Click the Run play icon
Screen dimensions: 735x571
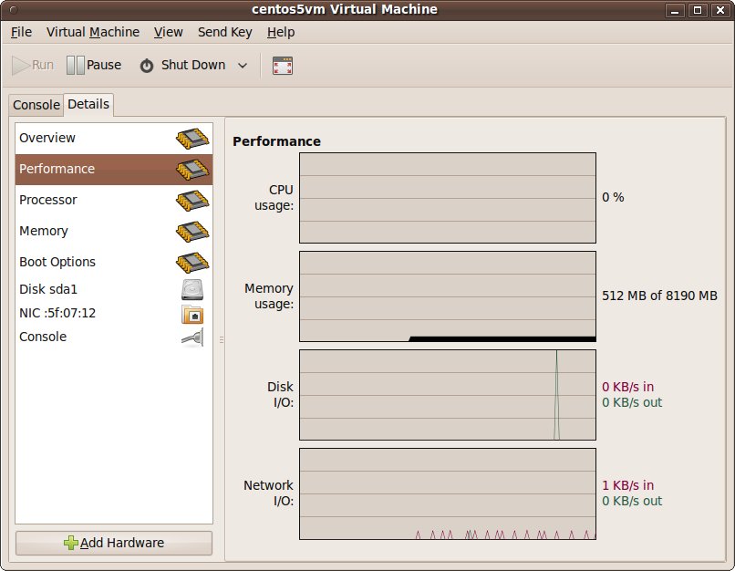(x=21, y=65)
